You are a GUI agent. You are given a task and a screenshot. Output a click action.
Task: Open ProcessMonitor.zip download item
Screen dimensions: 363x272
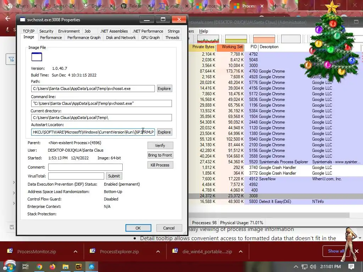tap(37, 251)
